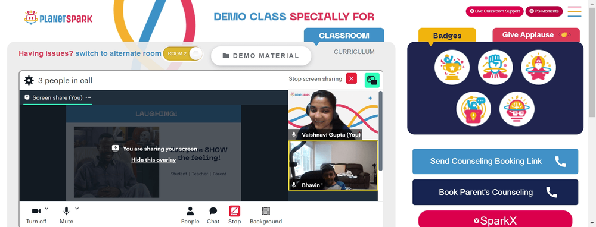The image size is (596, 227).
Task: Turn off the camera
Action: click(x=36, y=215)
